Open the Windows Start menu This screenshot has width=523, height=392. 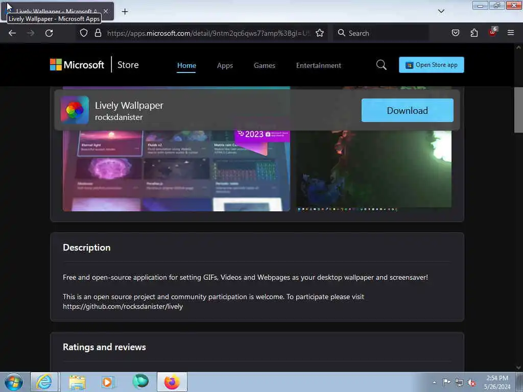click(x=14, y=382)
